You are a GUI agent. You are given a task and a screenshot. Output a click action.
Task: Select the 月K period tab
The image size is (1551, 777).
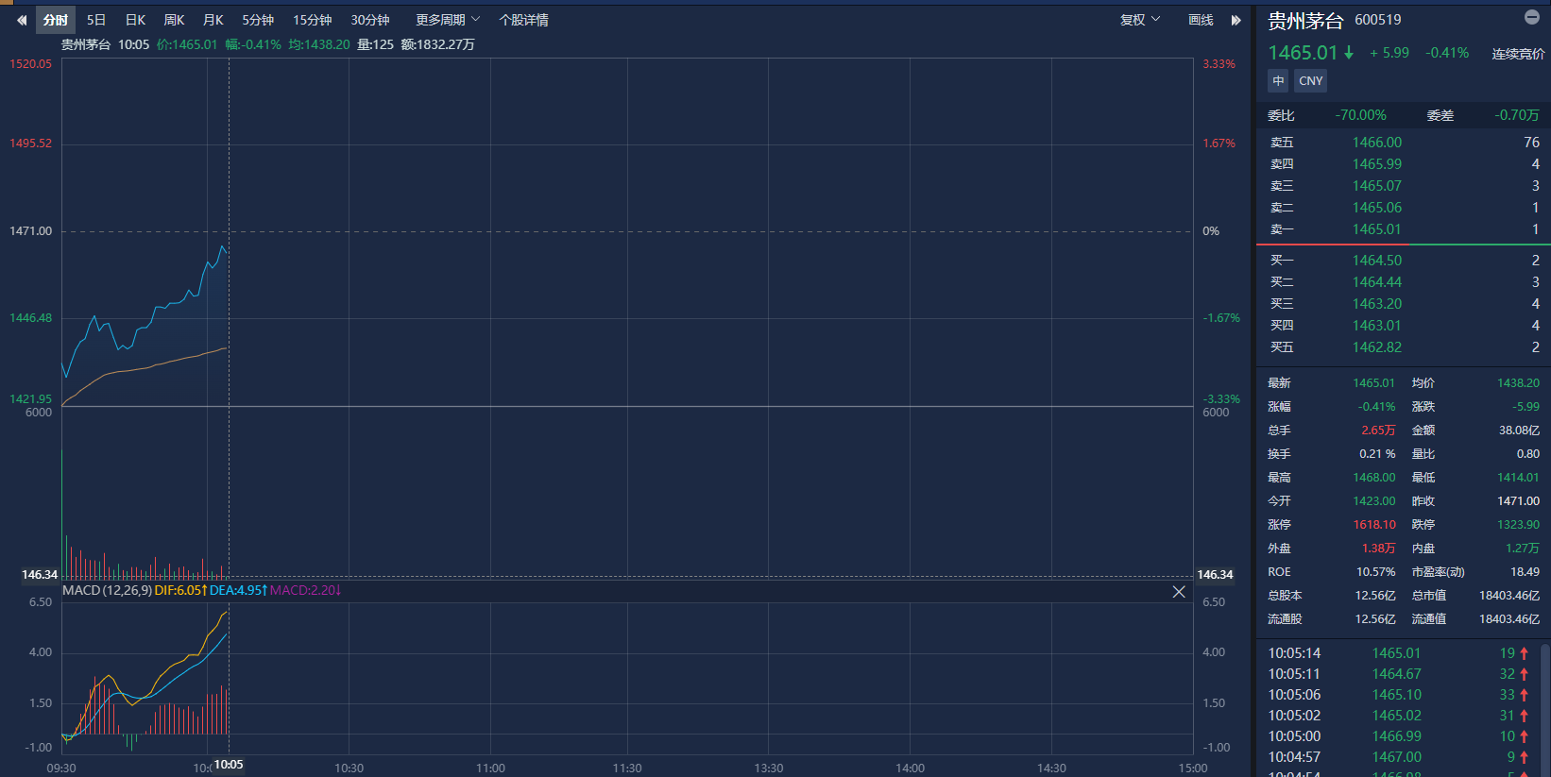click(x=213, y=20)
